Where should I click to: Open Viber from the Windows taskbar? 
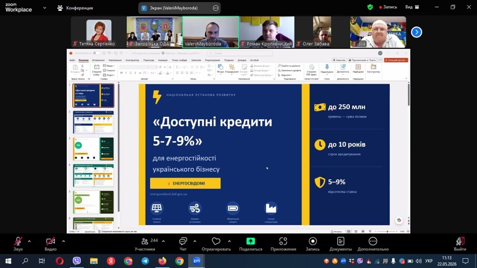point(76,261)
